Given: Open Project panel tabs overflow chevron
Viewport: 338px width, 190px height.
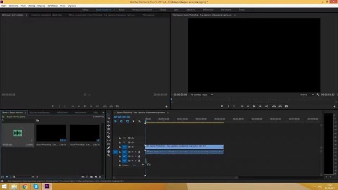Looking at the screenshot, I should click(104, 112).
